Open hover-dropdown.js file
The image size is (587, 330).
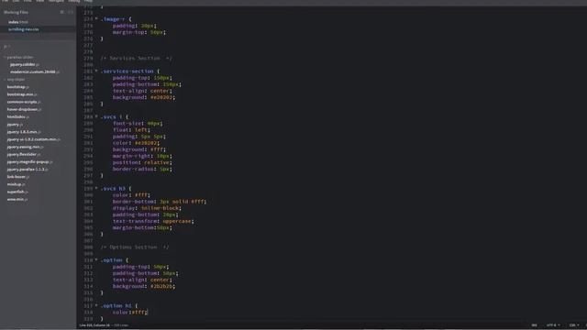point(24,109)
